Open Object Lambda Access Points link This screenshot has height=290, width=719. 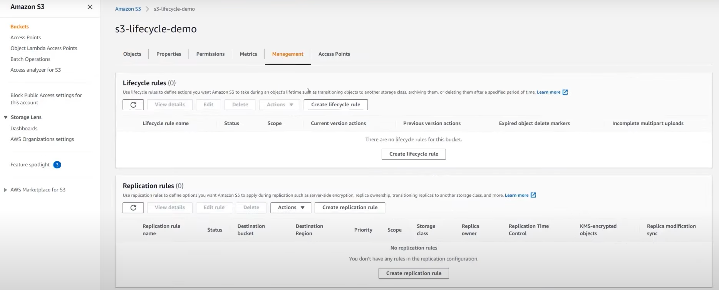click(44, 48)
